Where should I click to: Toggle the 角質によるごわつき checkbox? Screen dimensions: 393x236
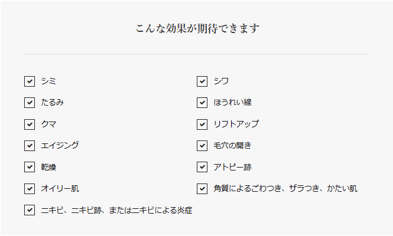click(x=202, y=188)
